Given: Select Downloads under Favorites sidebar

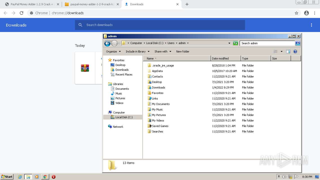Looking at the screenshot, I should coord(122,70).
